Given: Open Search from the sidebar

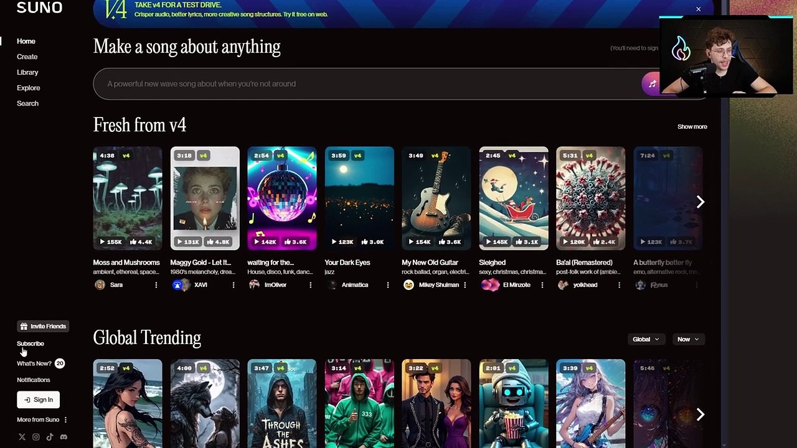Looking at the screenshot, I should tap(28, 103).
